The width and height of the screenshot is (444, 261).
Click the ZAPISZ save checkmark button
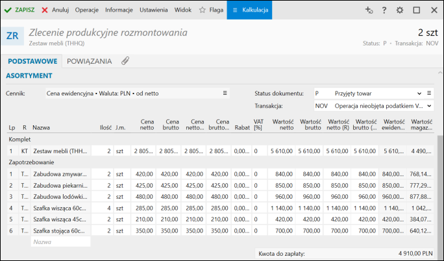(x=19, y=10)
